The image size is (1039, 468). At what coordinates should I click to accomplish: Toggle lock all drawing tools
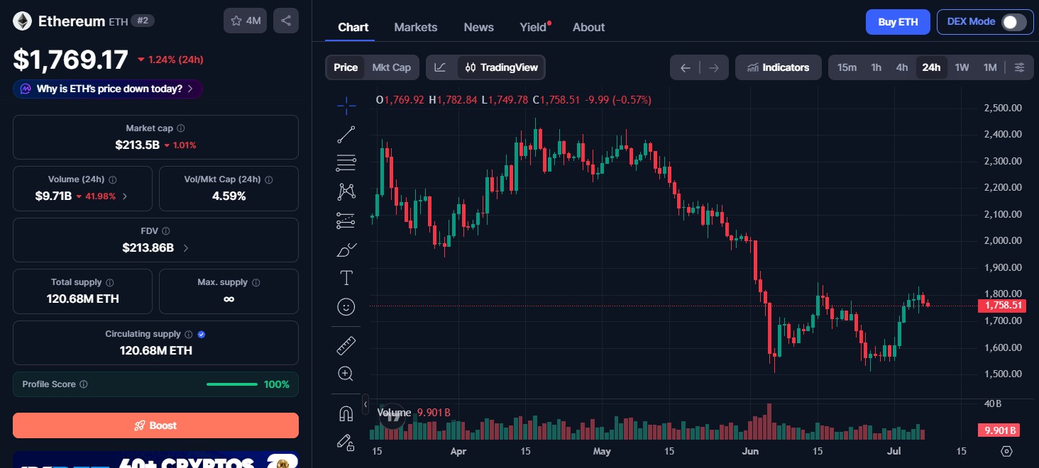tap(346, 442)
